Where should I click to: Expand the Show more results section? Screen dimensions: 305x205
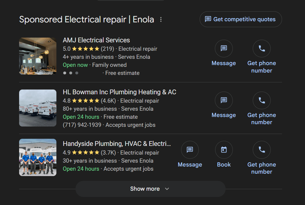click(x=150, y=189)
